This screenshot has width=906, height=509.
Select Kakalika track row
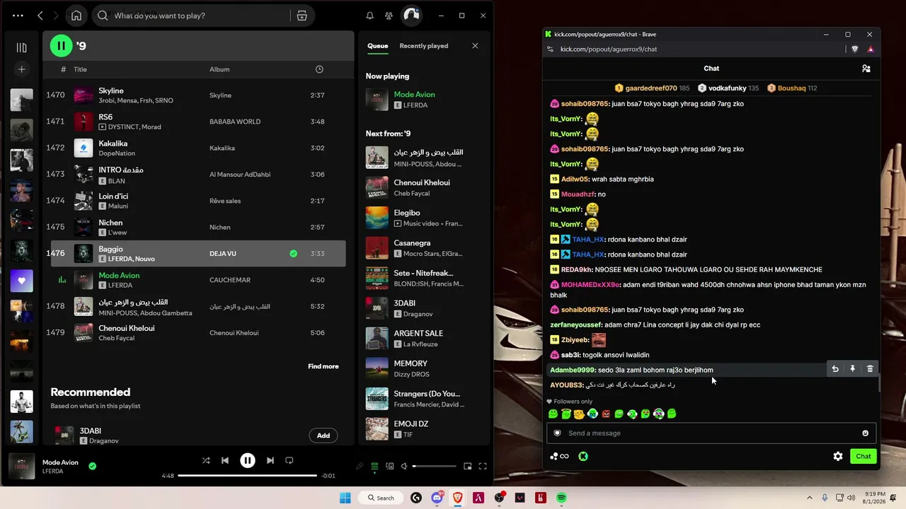198,148
